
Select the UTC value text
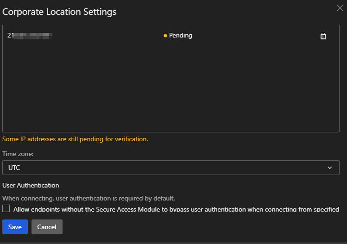click(14, 168)
